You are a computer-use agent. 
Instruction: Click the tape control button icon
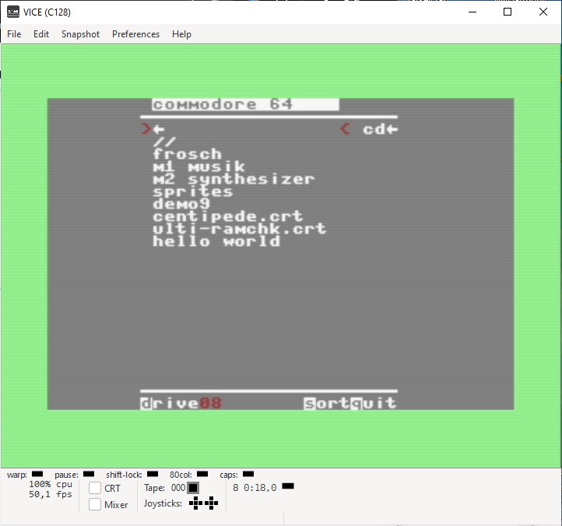193,488
